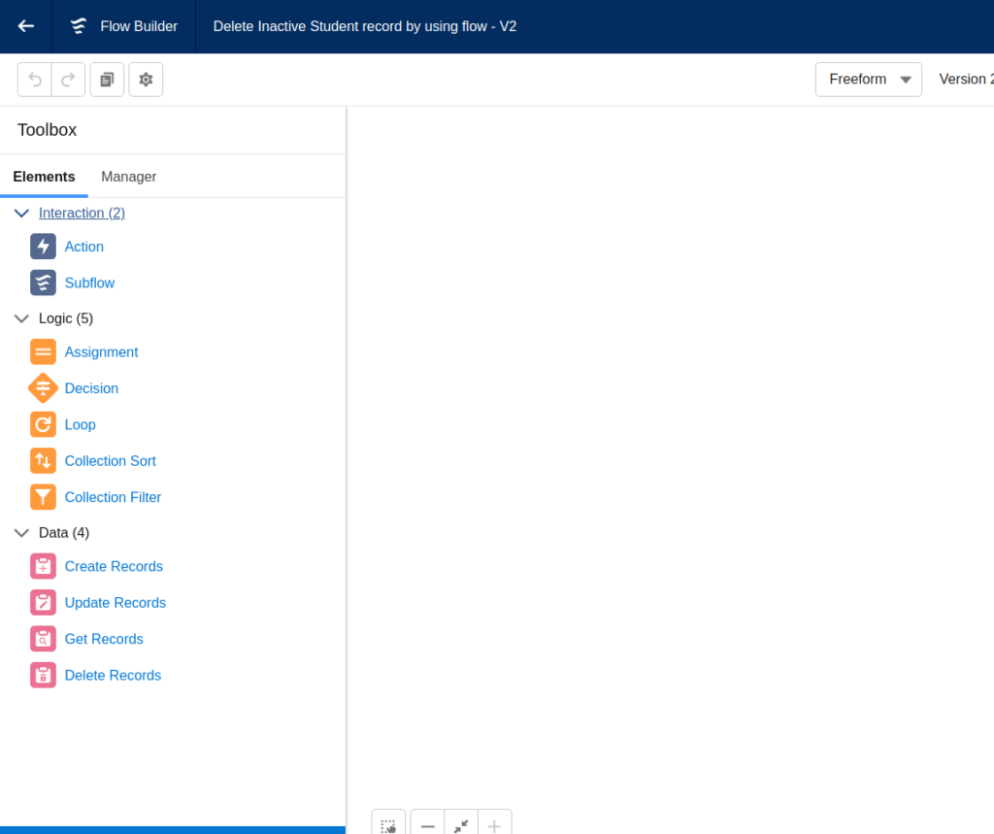This screenshot has width=994, height=834.
Task: Click the undo button in toolbar
Action: tap(35, 80)
